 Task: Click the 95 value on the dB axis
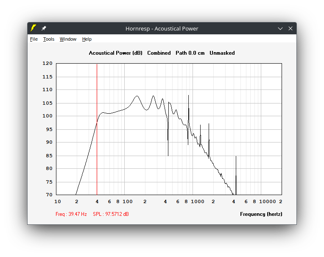(x=49, y=129)
